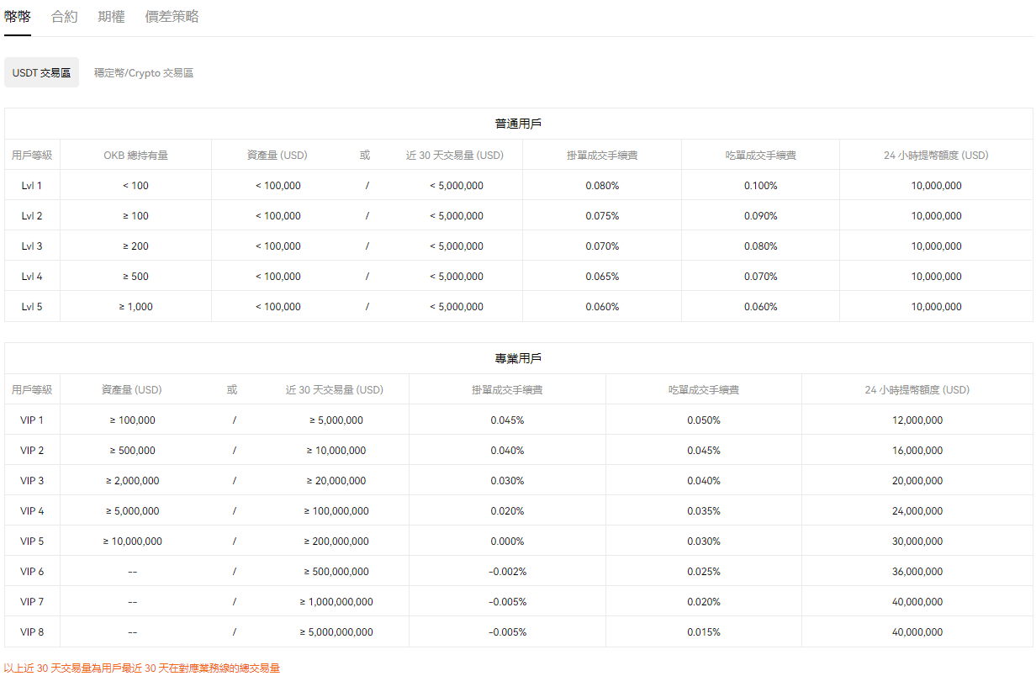Click the orange 30 天交易量 footnote text
Screen dimensions: 1036x676
[142, 668]
